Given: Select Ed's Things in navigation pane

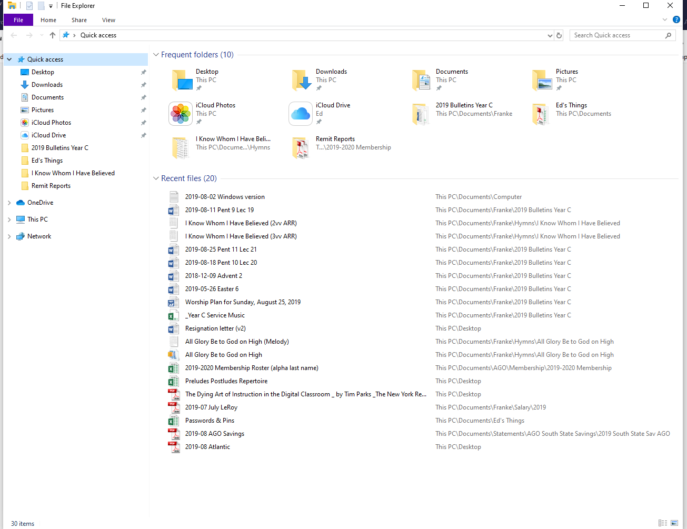Looking at the screenshot, I should click(47, 161).
